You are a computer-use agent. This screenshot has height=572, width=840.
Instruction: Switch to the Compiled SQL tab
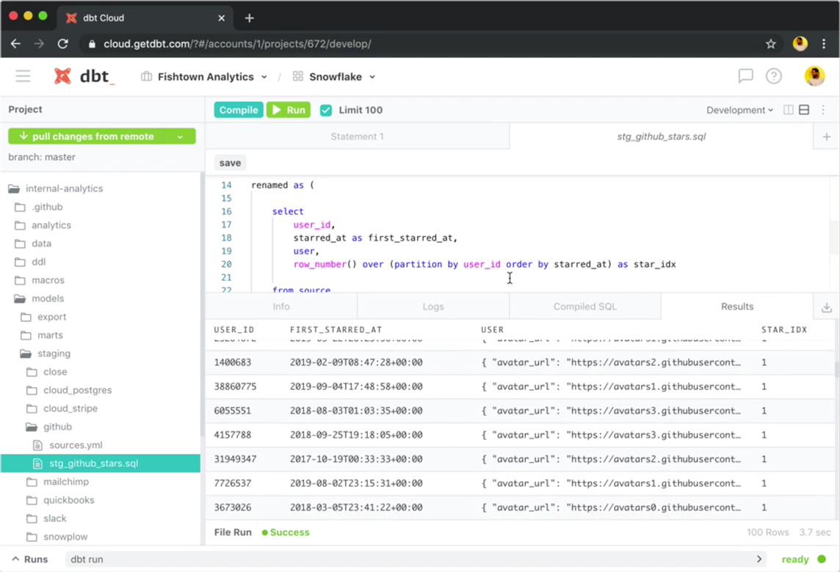tap(584, 306)
